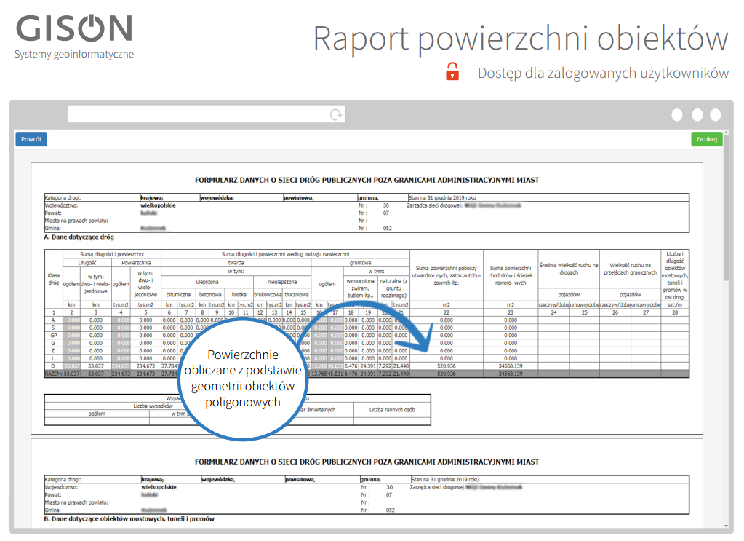744x541 pixels.
Task: Click the third white window circle button
Action: point(716,115)
